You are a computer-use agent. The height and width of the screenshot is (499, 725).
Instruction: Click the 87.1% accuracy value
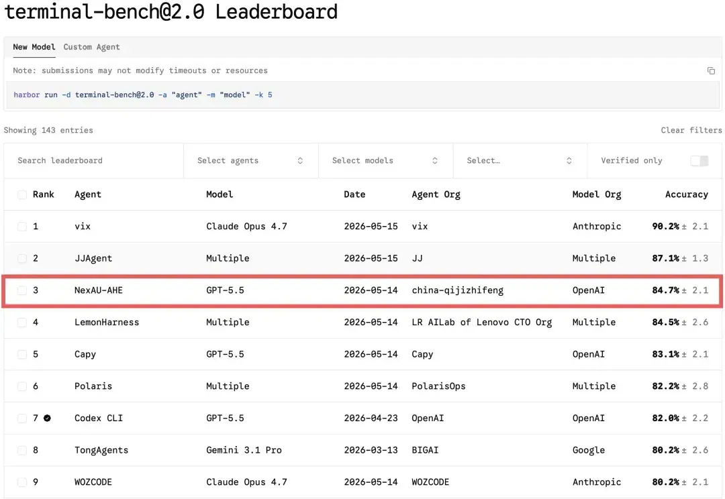665,258
